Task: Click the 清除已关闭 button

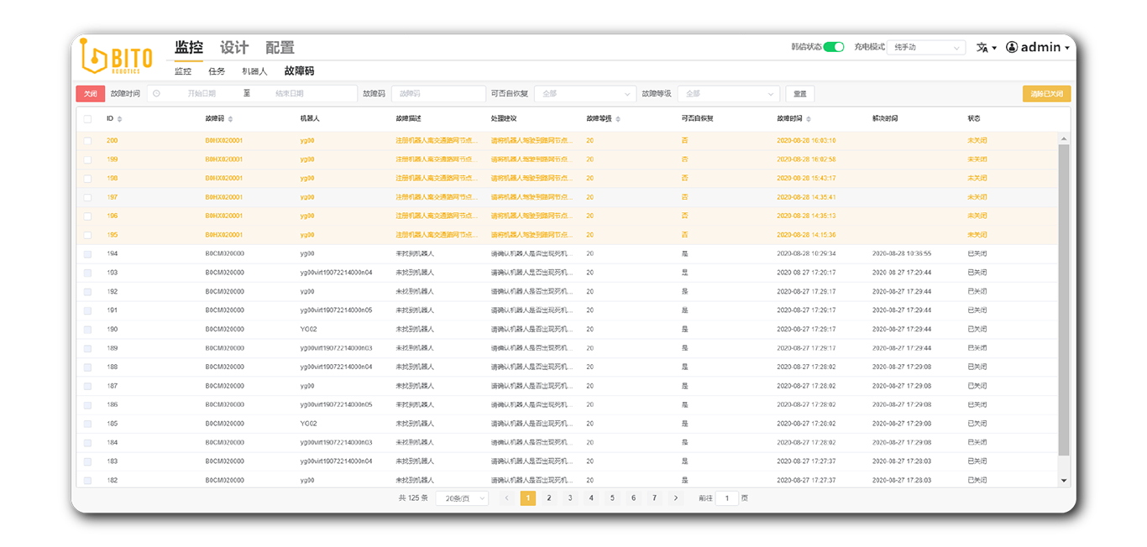Action: click(1046, 94)
